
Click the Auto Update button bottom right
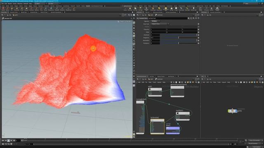[257, 147]
